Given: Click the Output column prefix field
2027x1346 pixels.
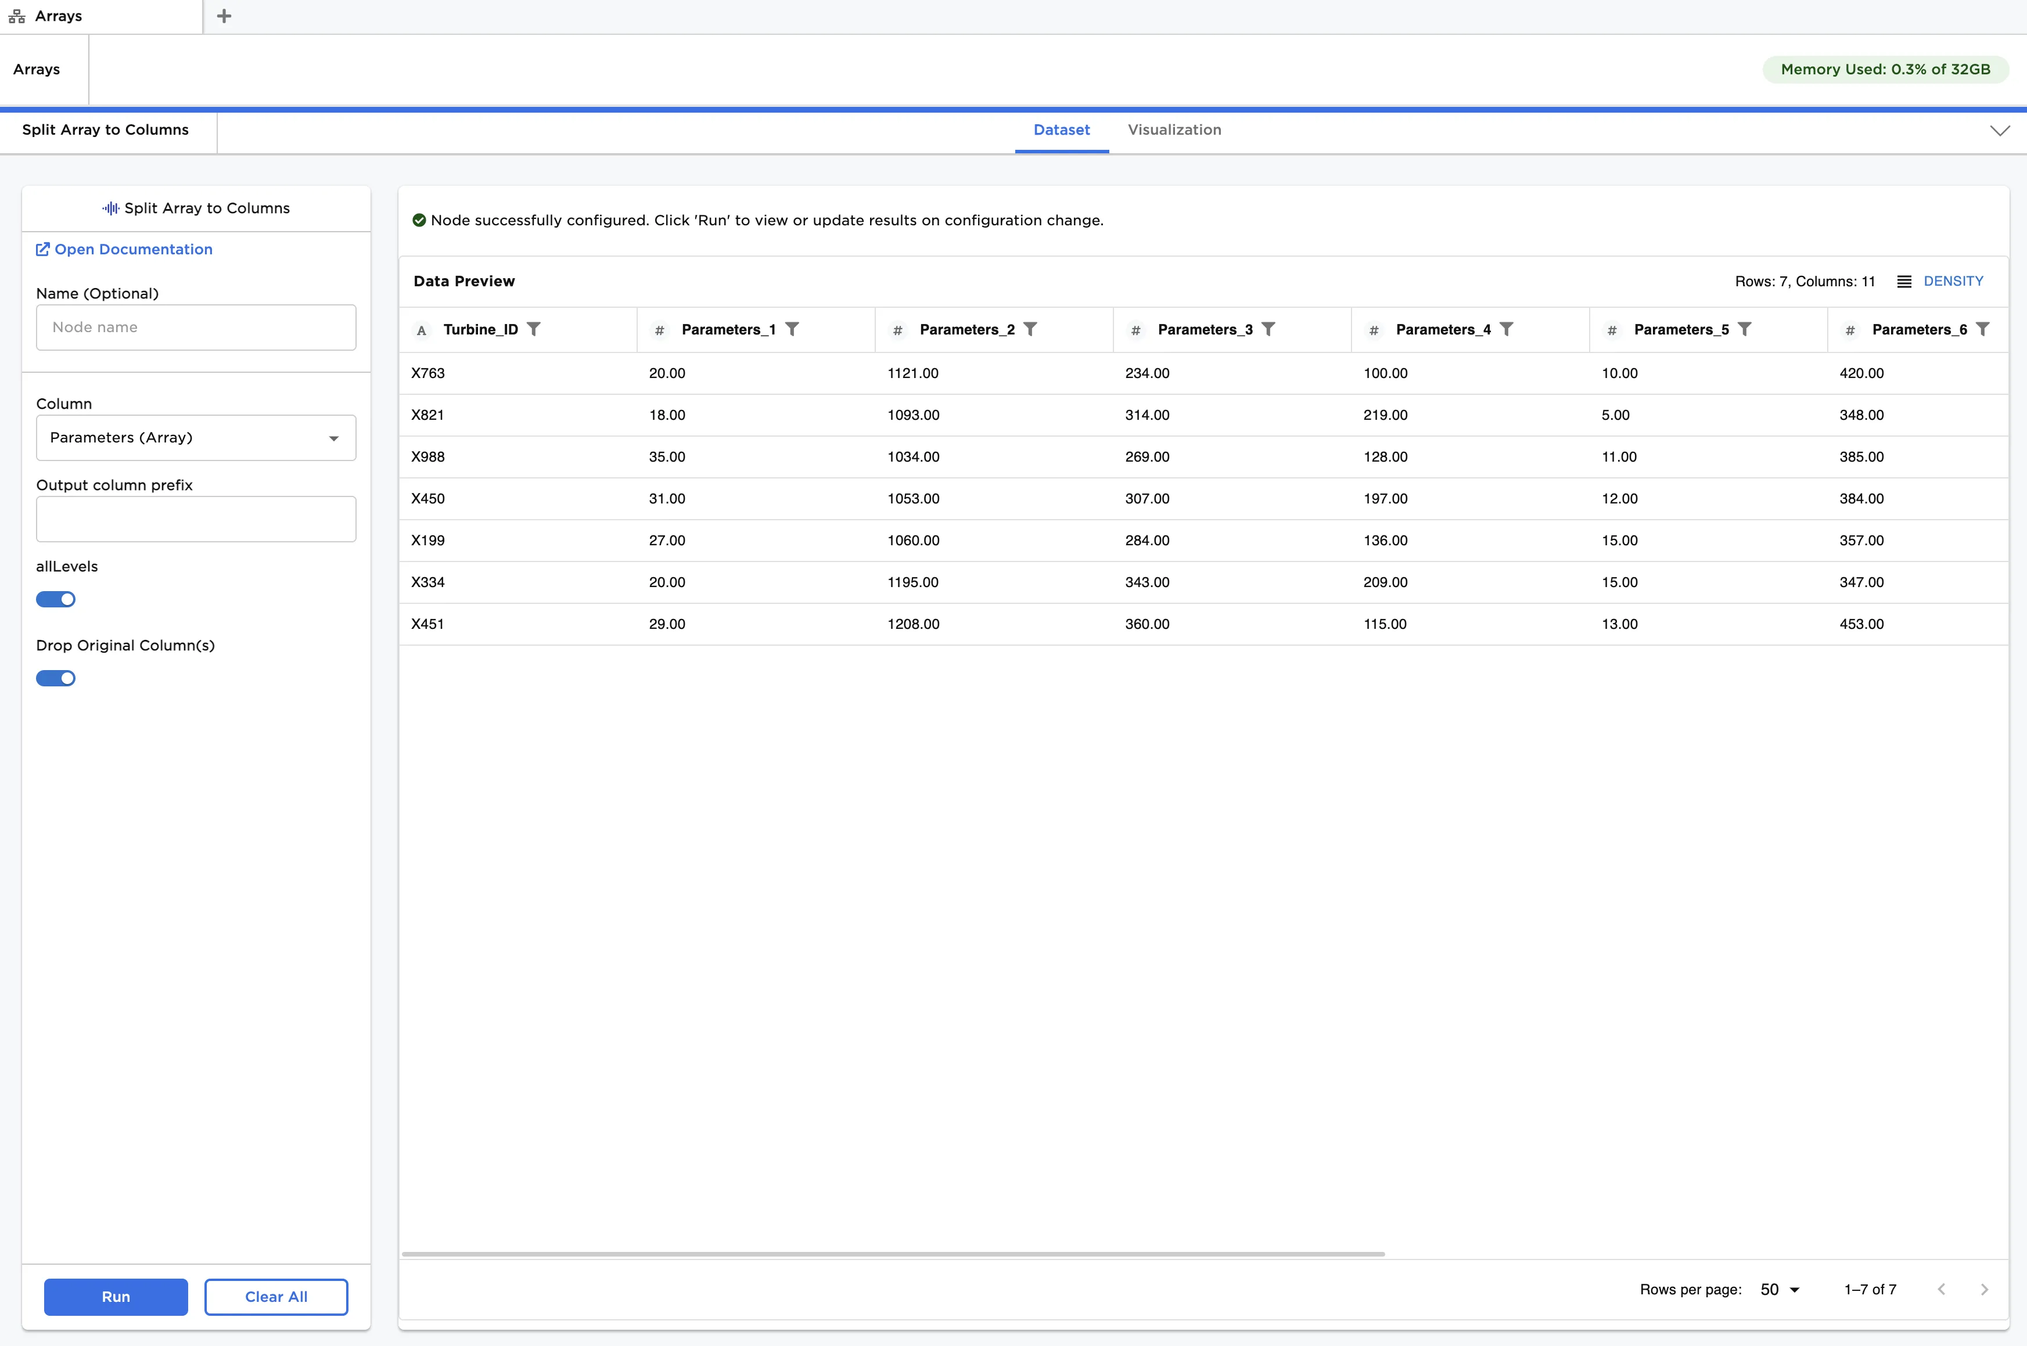Looking at the screenshot, I should pyautogui.click(x=196, y=519).
